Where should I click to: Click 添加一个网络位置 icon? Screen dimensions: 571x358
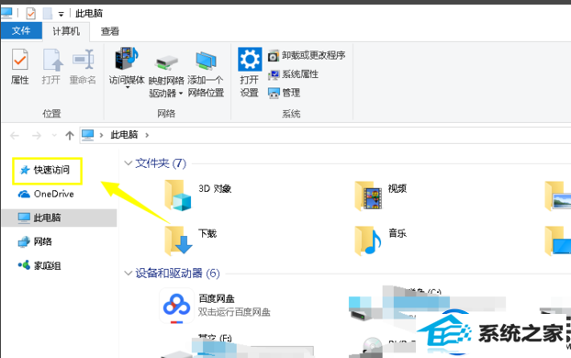[206, 61]
